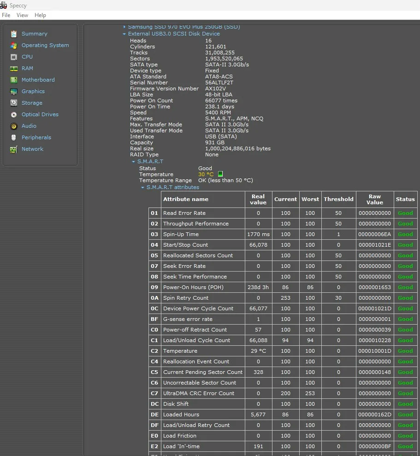The width and height of the screenshot is (420, 456).
Task: Click the Audio speaker icon
Action: [14, 126]
